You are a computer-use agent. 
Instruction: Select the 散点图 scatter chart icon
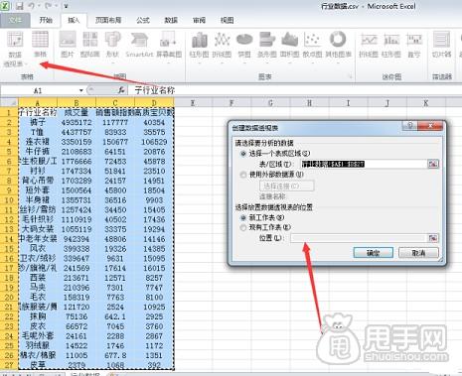coord(312,45)
